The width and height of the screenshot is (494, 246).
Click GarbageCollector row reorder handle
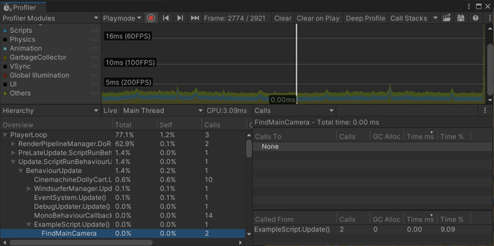pyautogui.click(x=94, y=57)
